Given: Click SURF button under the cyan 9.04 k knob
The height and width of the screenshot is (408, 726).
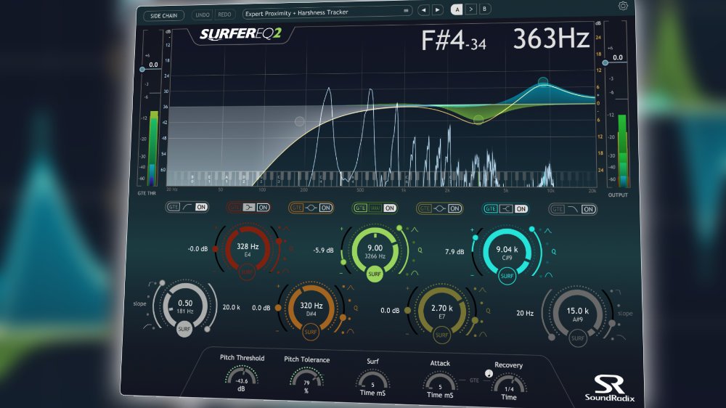Looking at the screenshot, I should pos(507,276).
